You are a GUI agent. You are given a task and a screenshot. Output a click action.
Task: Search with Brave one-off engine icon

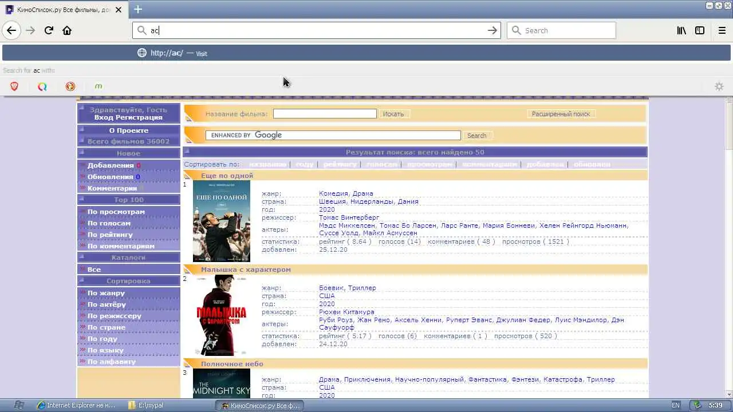coord(14,86)
